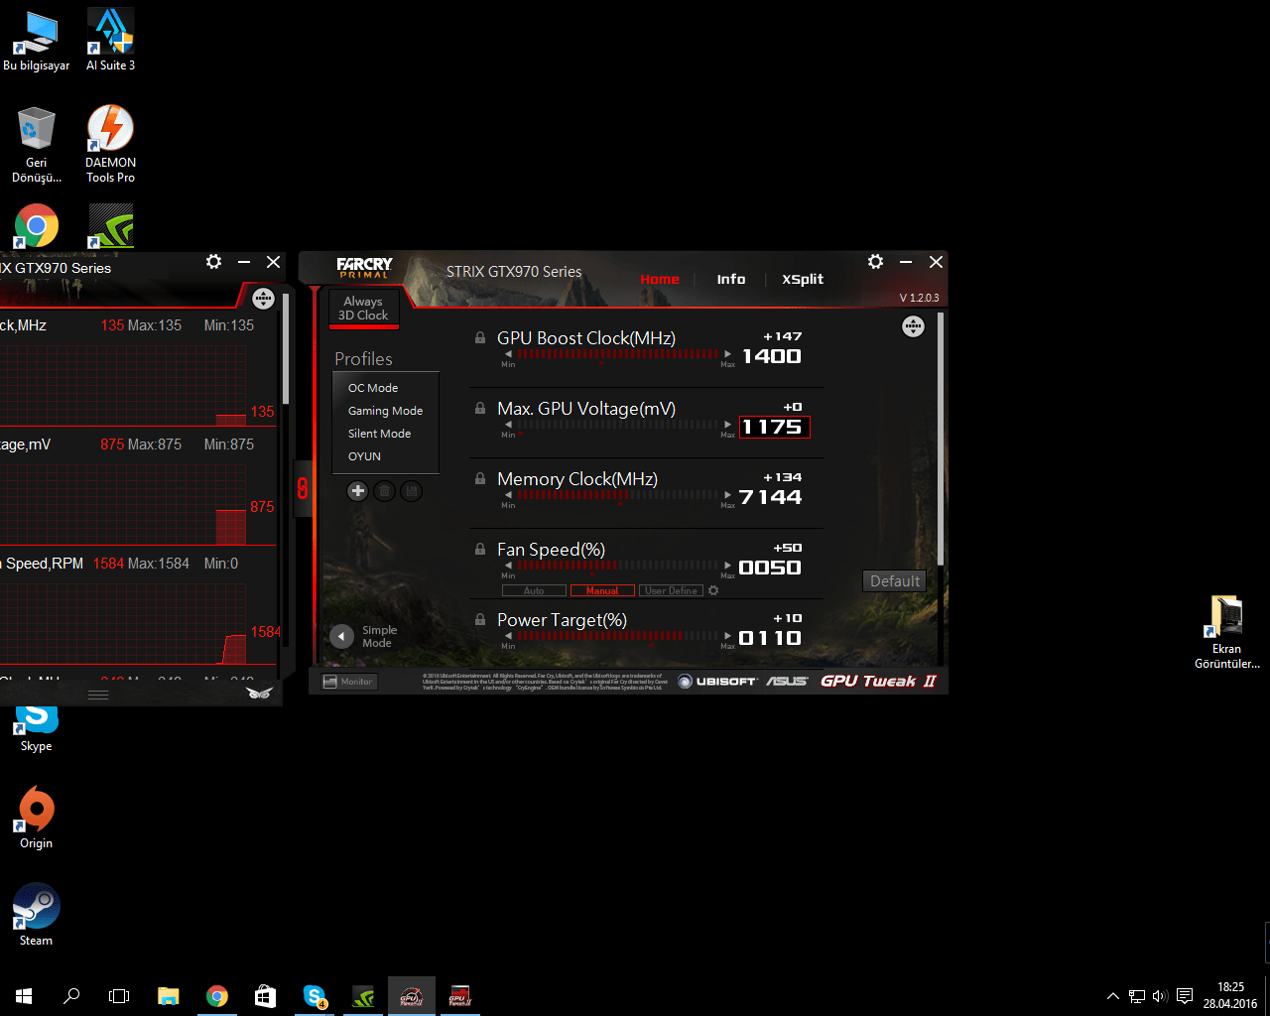Add a new profile with plus icon
This screenshot has width=1270, height=1016.
click(358, 490)
